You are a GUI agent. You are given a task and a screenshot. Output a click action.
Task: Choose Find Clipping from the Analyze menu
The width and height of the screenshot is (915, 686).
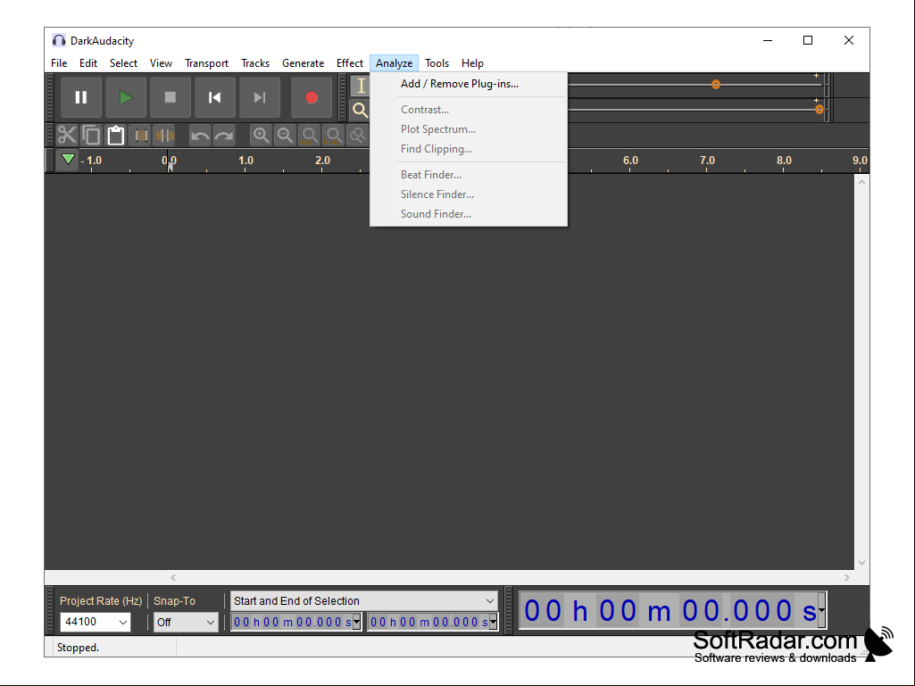coord(469,149)
